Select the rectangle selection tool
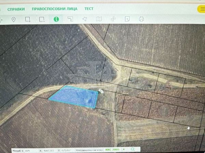Screen dimensions: 205x153 tap(28, 19)
